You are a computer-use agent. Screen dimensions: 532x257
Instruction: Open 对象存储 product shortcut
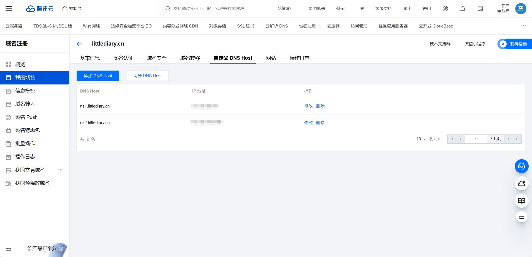218,26
